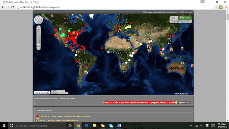The image size is (229, 129).
Task: Open the tan biohazard marker in northern Australia
Action: pos(182,63)
